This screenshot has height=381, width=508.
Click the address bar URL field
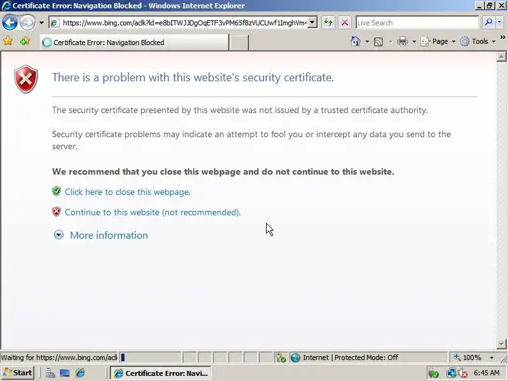184,23
